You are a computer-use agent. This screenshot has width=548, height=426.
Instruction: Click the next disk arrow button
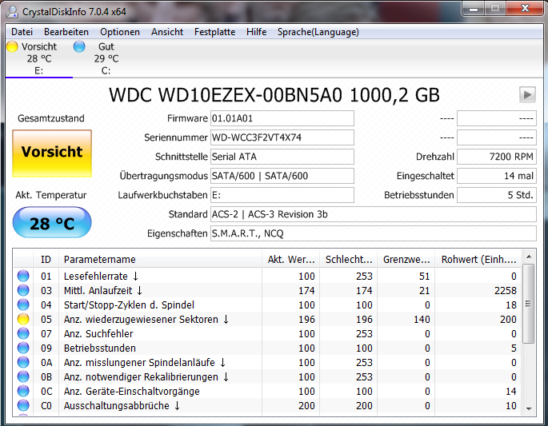(x=527, y=94)
